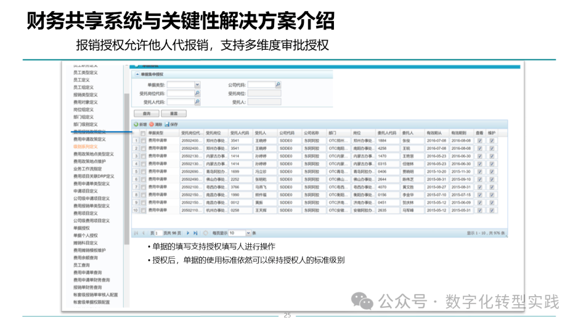The width and height of the screenshot is (578, 325).
Task: Open 单据个人授权 in sidebar
Action: tap(86, 235)
